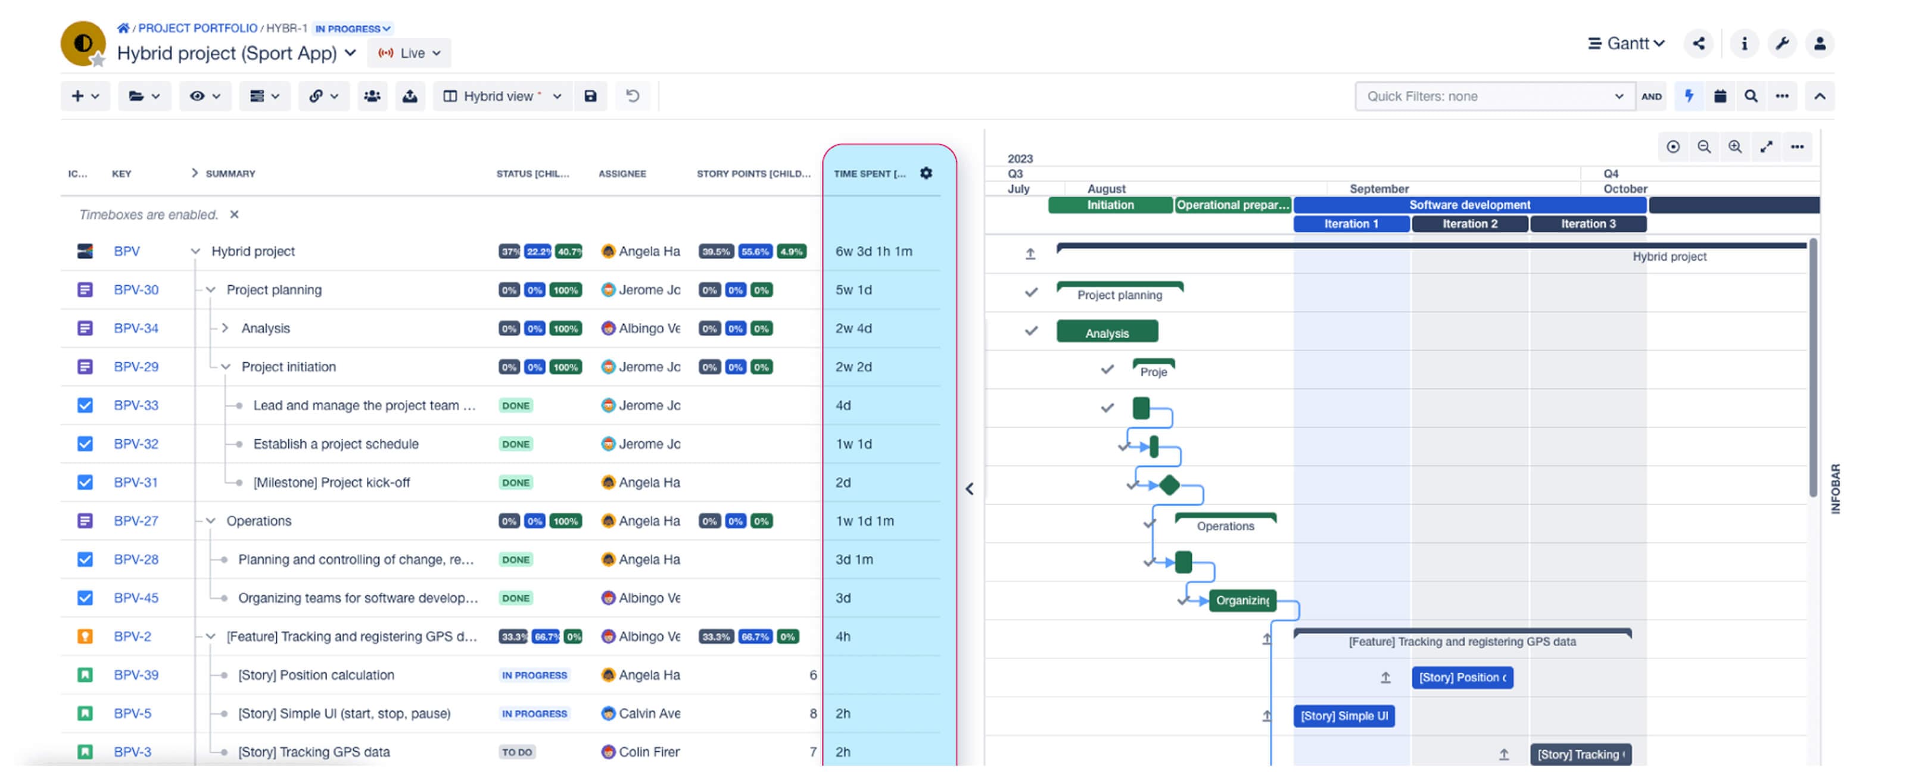
Task: Click the export upload icon in toolbar
Action: 410,96
